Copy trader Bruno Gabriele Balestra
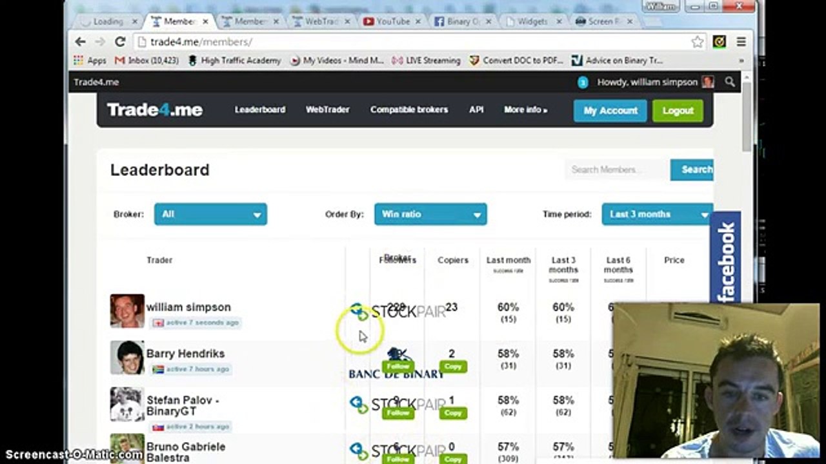826x464 pixels. tap(453, 459)
